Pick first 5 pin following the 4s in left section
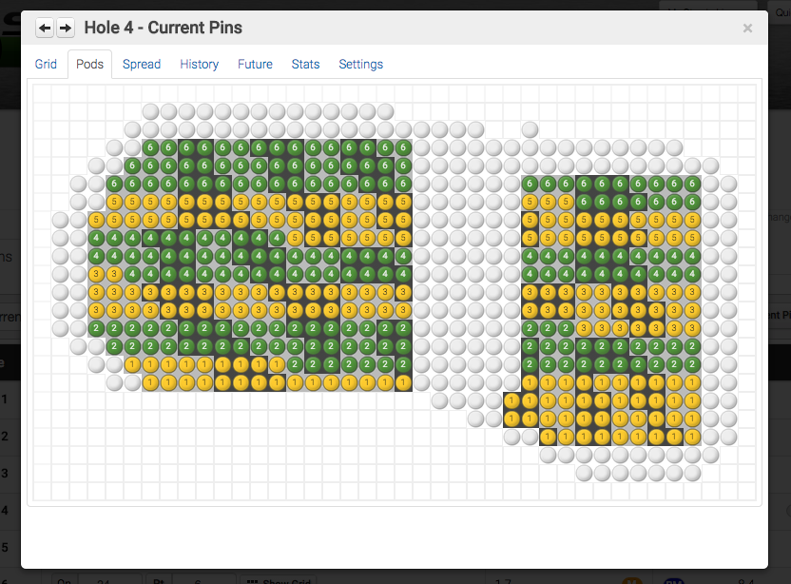Viewport: 791px width, 584px height. pyautogui.click(x=295, y=238)
